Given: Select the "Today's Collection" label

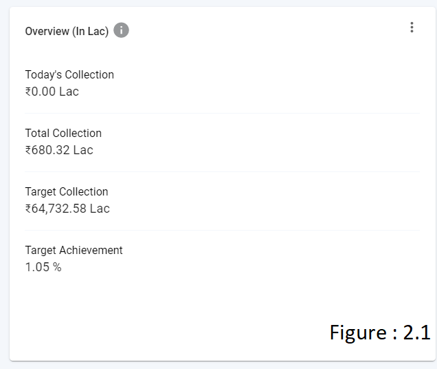Looking at the screenshot, I should tap(69, 74).
